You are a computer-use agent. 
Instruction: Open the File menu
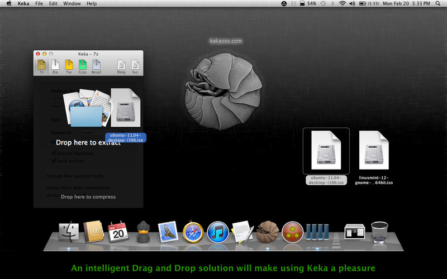(39, 3)
